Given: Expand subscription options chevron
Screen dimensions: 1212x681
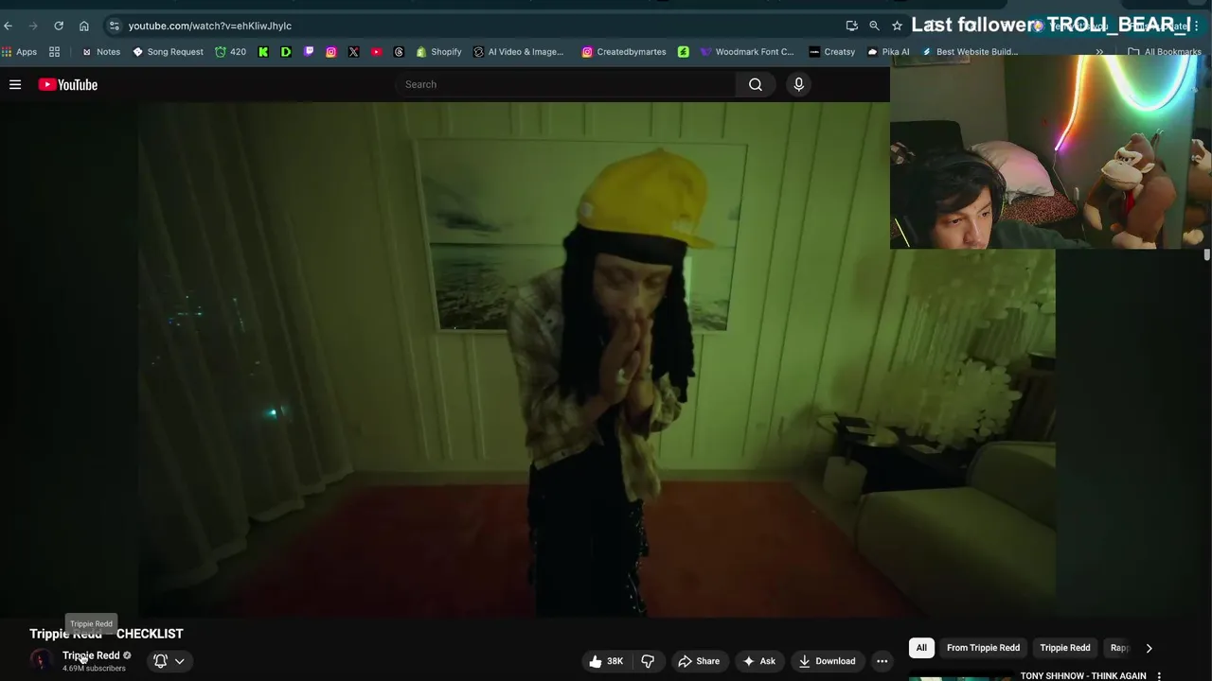Looking at the screenshot, I should pos(180,661).
